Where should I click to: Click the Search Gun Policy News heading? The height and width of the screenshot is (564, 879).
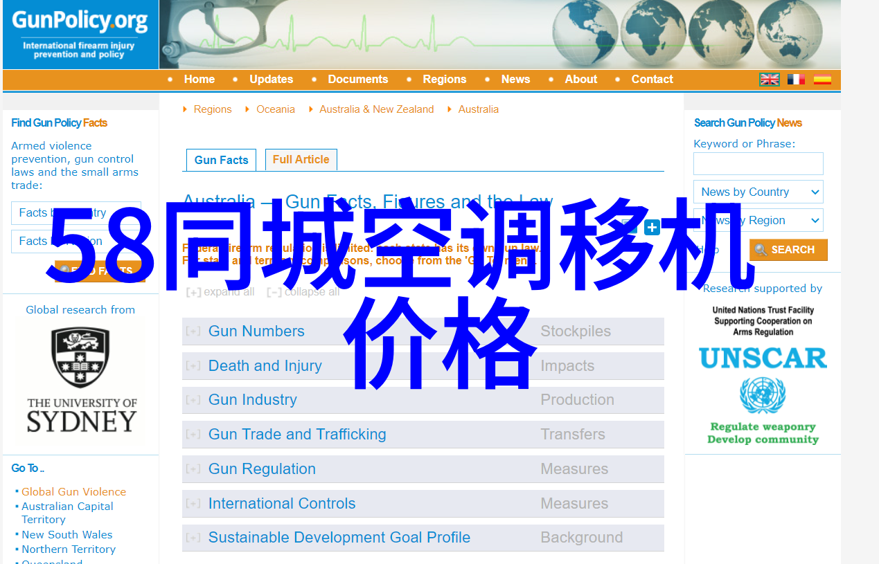(748, 123)
